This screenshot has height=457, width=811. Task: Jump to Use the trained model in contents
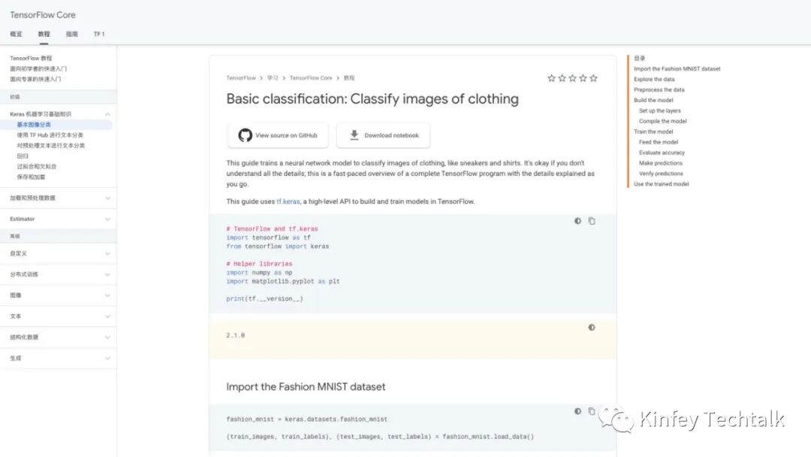pos(661,183)
